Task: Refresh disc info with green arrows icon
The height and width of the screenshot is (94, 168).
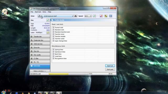Action: click(x=48, y=20)
